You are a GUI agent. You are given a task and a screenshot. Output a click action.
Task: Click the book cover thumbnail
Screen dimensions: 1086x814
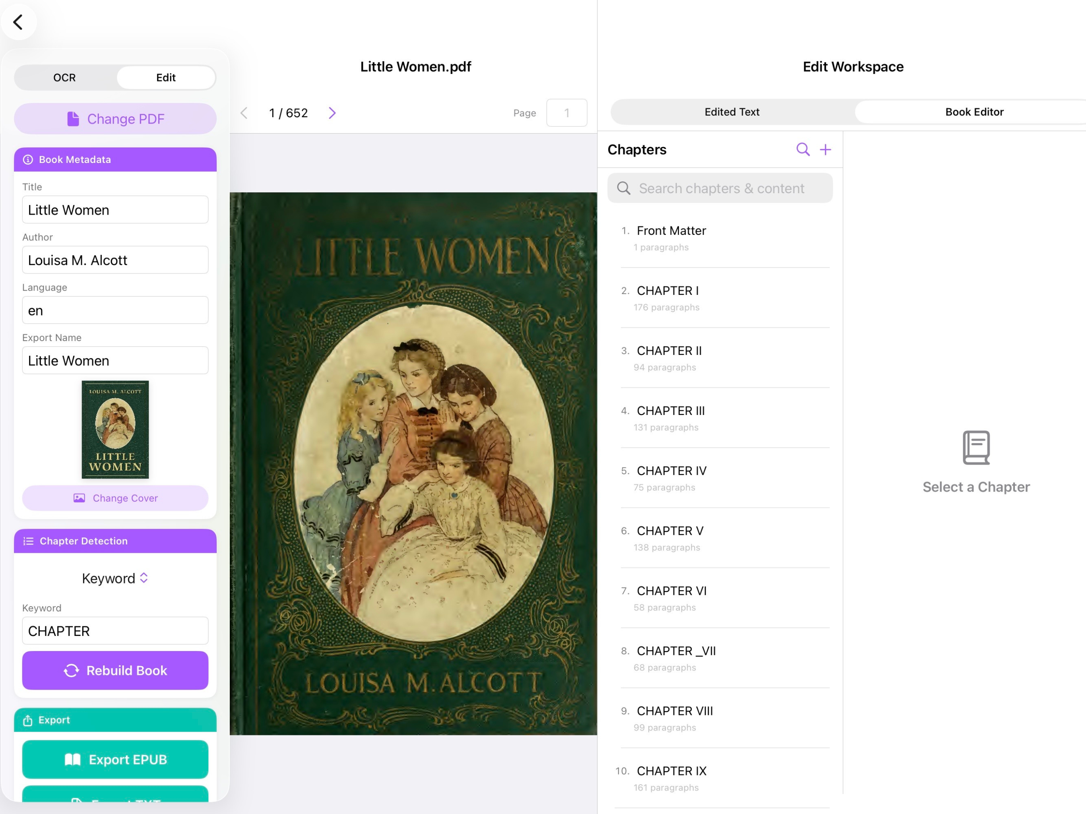(115, 430)
